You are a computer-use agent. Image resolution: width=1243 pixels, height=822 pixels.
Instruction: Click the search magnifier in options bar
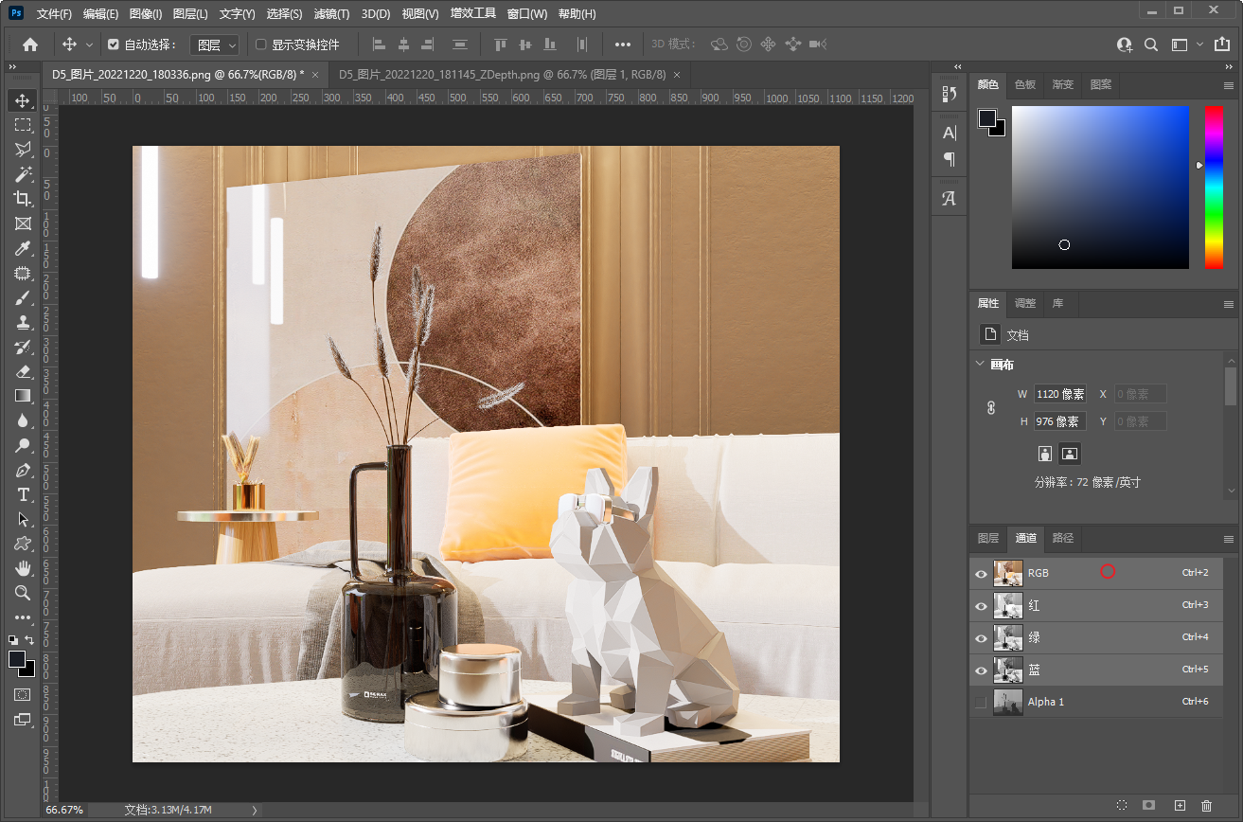1151,45
